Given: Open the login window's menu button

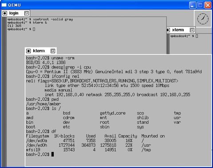Looking at the screenshot, I should point(5,13).
